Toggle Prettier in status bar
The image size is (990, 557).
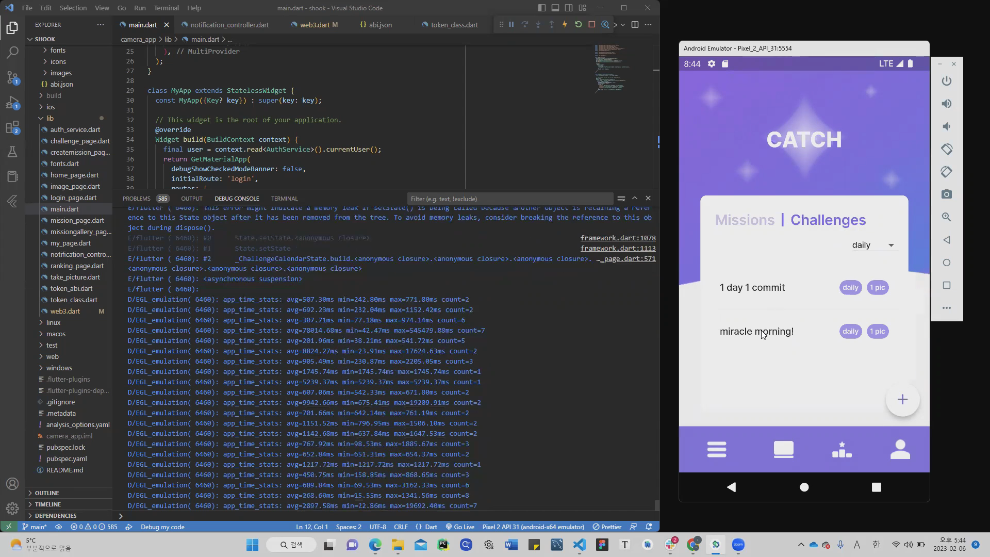point(607,527)
